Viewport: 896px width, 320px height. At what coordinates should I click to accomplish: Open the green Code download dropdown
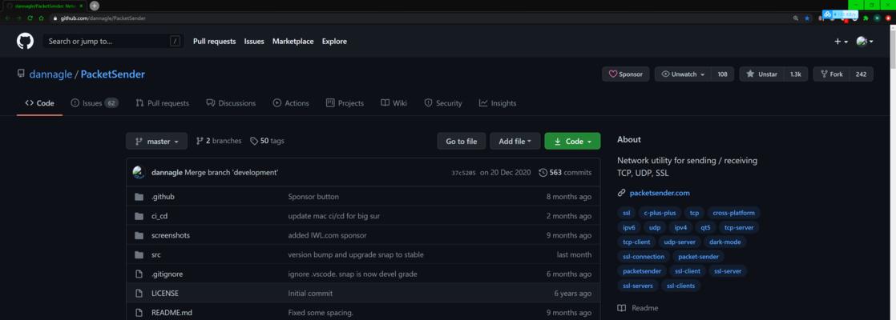(x=572, y=141)
